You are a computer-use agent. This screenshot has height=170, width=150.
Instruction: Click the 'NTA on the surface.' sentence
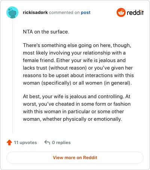coord(46,32)
